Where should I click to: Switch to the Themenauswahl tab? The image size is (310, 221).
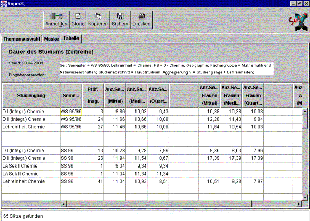[x=22, y=39]
